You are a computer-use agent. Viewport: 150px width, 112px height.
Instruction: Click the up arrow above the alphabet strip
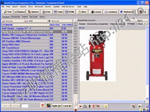coord(76,21)
